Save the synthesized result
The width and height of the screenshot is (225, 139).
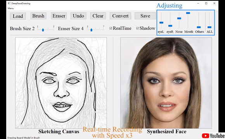[145, 16]
